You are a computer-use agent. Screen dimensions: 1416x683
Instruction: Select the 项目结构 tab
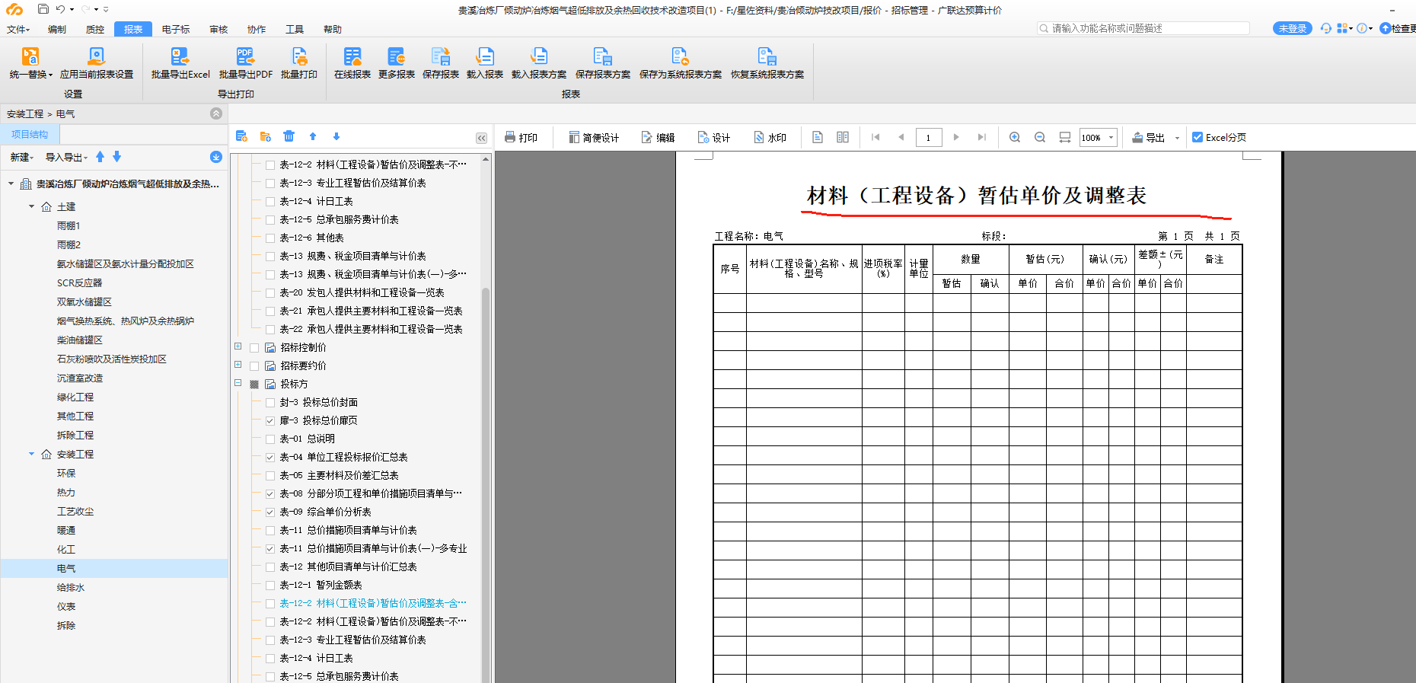pyautogui.click(x=30, y=134)
